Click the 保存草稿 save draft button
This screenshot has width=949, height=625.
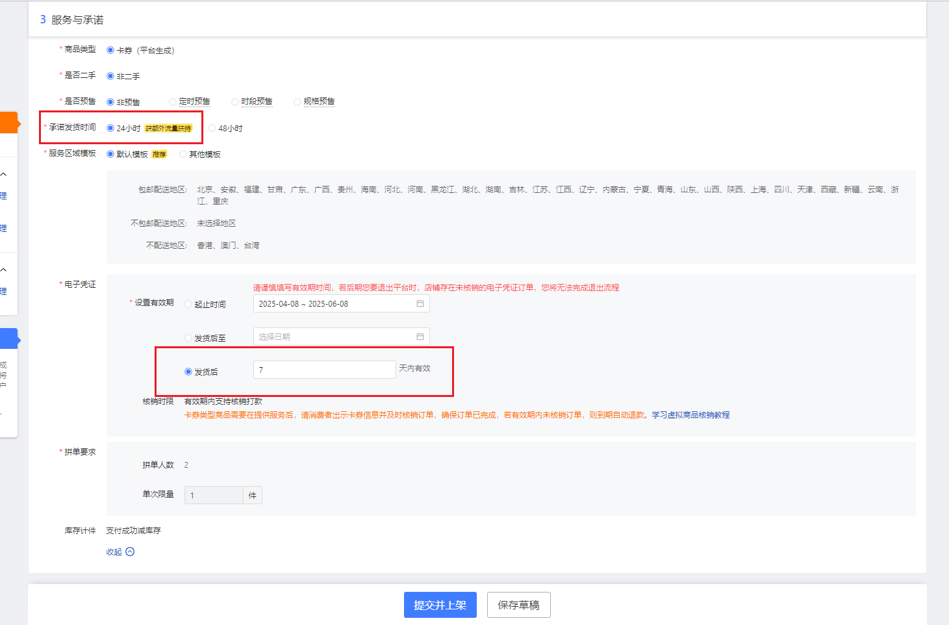point(518,605)
